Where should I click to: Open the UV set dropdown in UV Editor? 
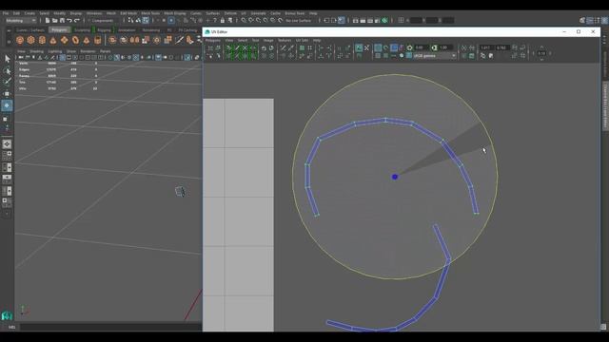(x=435, y=56)
